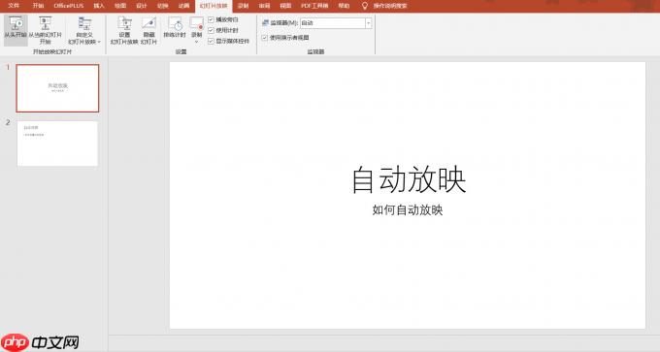Image resolution: width=660 pixels, height=352 pixels.
Task: Switch to the 动画 tab
Action: (183, 6)
